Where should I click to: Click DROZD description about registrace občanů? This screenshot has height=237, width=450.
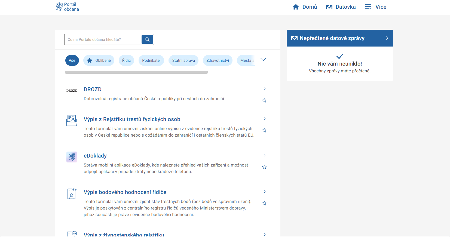tap(154, 99)
